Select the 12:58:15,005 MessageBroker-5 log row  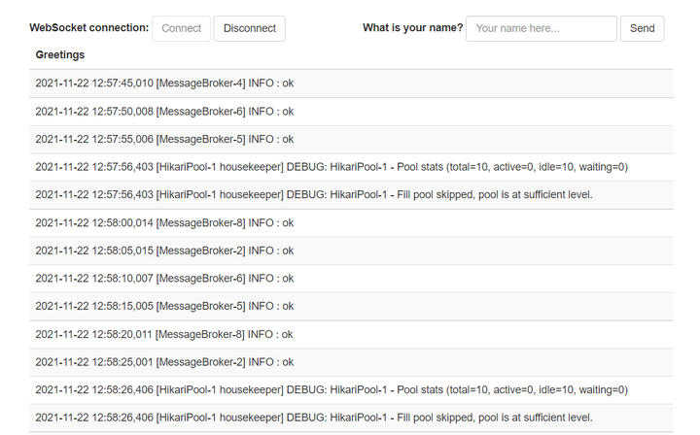[x=351, y=306]
